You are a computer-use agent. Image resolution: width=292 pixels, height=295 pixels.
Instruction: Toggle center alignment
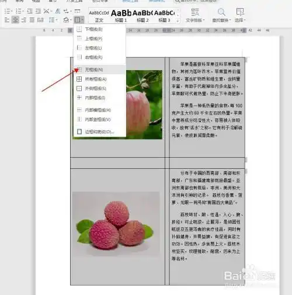(x=15, y=20)
